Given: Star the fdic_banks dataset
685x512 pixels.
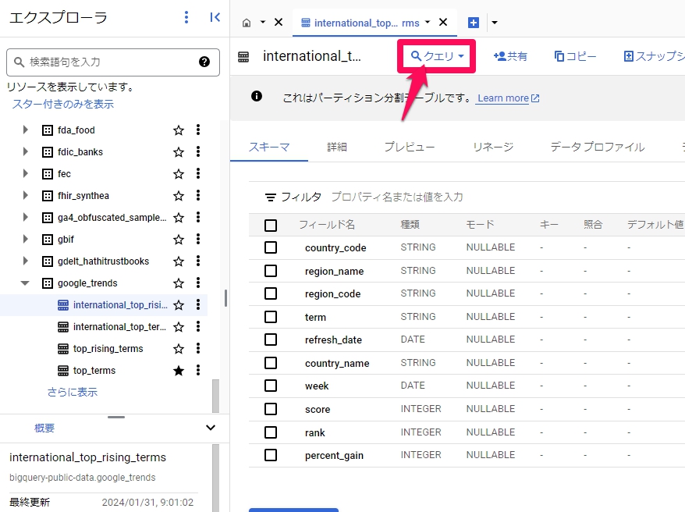Looking at the screenshot, I should (x=178, y=152).
